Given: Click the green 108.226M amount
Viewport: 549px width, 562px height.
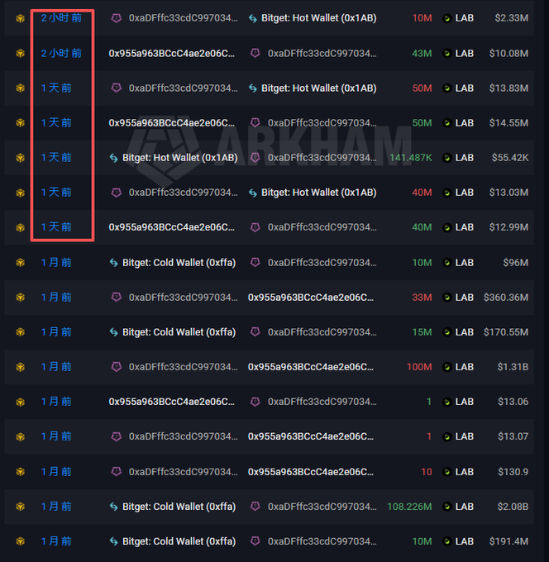Looking at the screenshot, I should [409, 507].
